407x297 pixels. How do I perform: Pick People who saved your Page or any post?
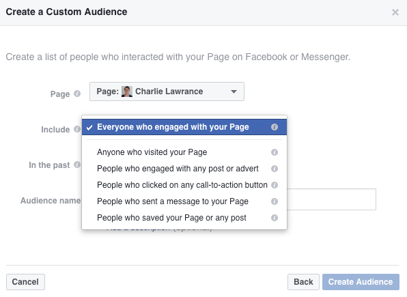point(184,218)
